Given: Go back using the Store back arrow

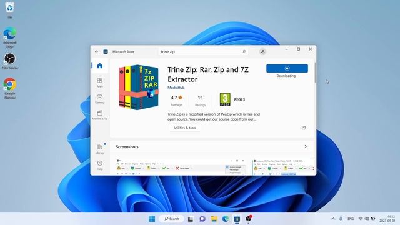Looking at the screenshot, I should pyautogui.click(x=96, y=51).
